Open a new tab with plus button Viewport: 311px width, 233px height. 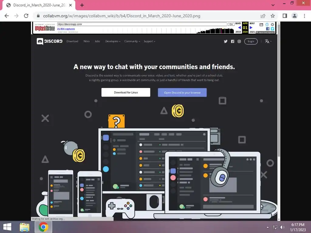[x=82, y=5]
